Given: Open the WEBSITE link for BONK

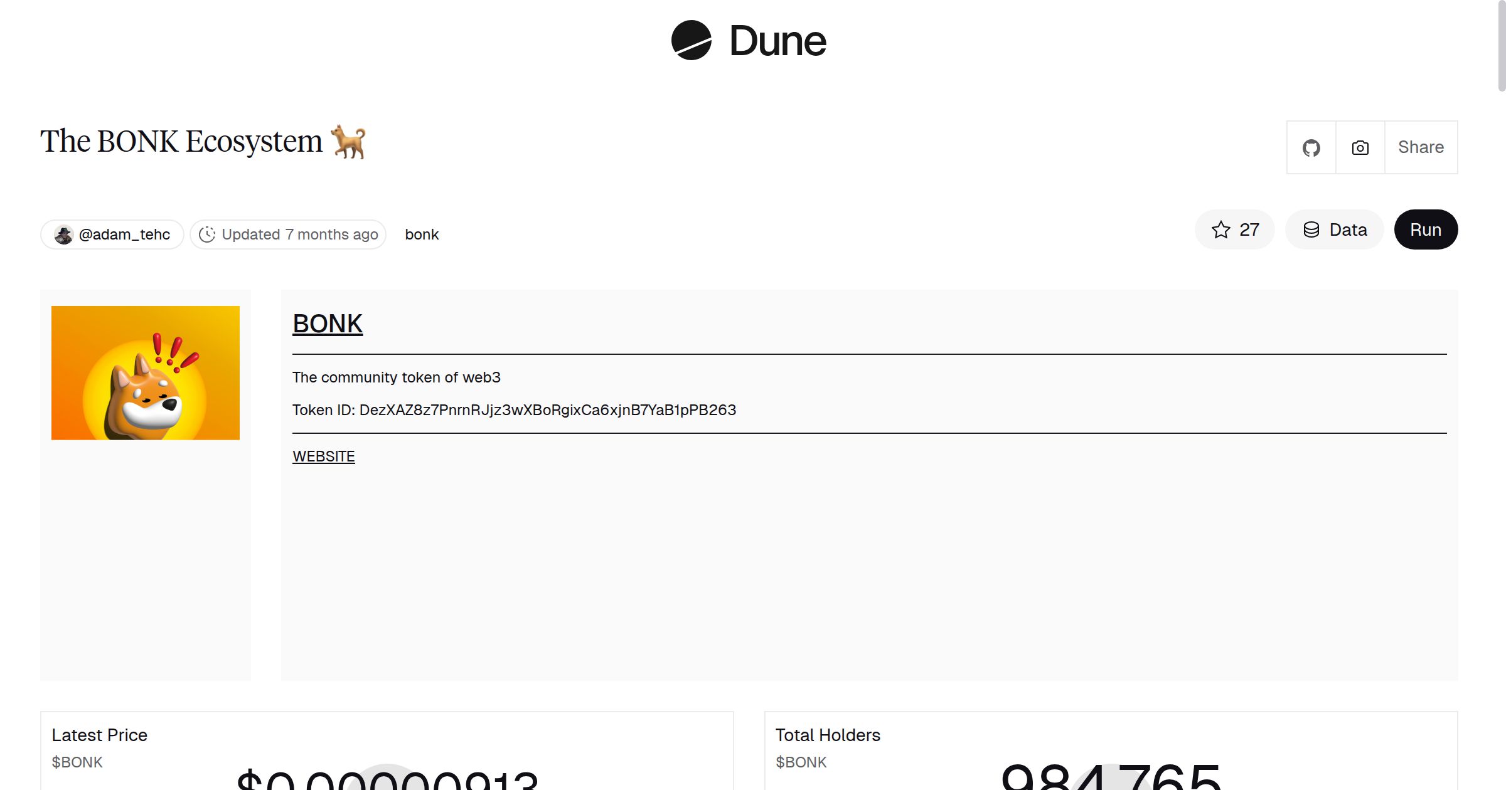Looking at the screenshot, I should click(323, 456).
